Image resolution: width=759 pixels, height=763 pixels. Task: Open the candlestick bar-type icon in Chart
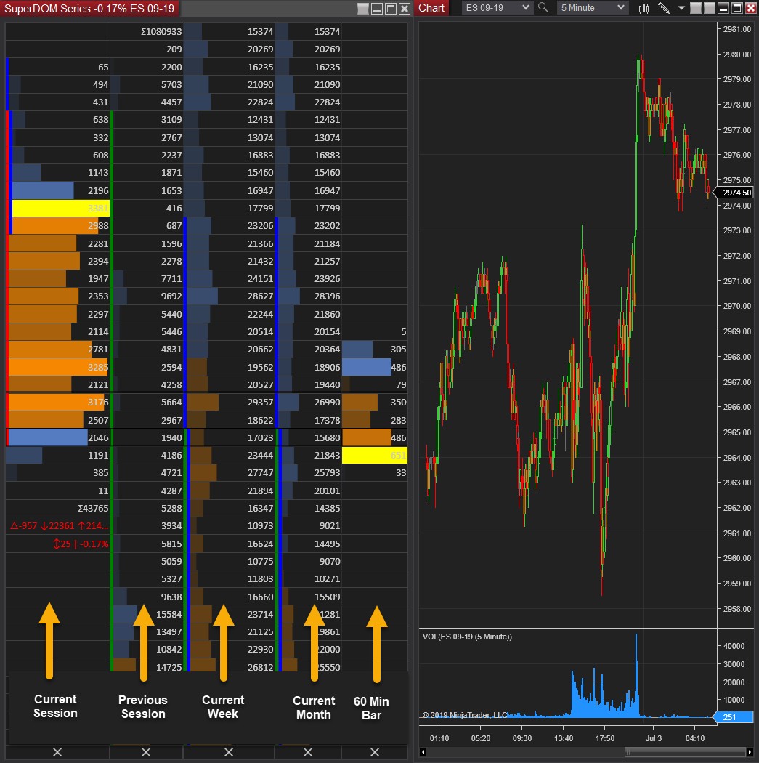644,8
